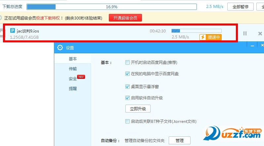Click the 提速中 lightning speed-up badge
This screenshot has width=264, height=146.
point(210,37)
